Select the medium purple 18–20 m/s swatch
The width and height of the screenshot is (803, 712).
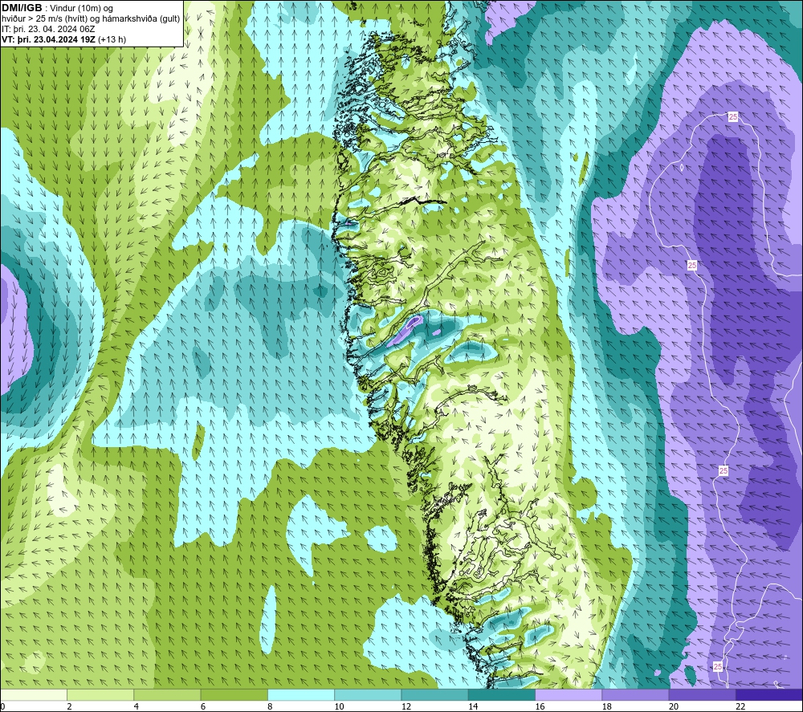pyautogui.click(x=635, y=694)
